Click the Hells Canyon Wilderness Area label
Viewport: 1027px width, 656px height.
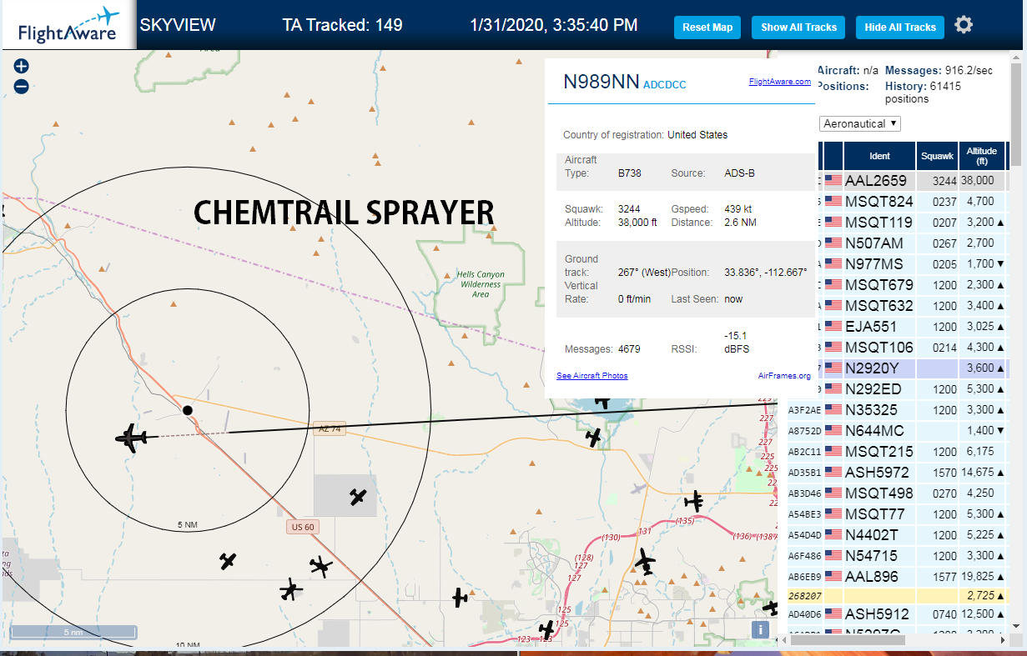pyautogui.click(x=480, y=283)
